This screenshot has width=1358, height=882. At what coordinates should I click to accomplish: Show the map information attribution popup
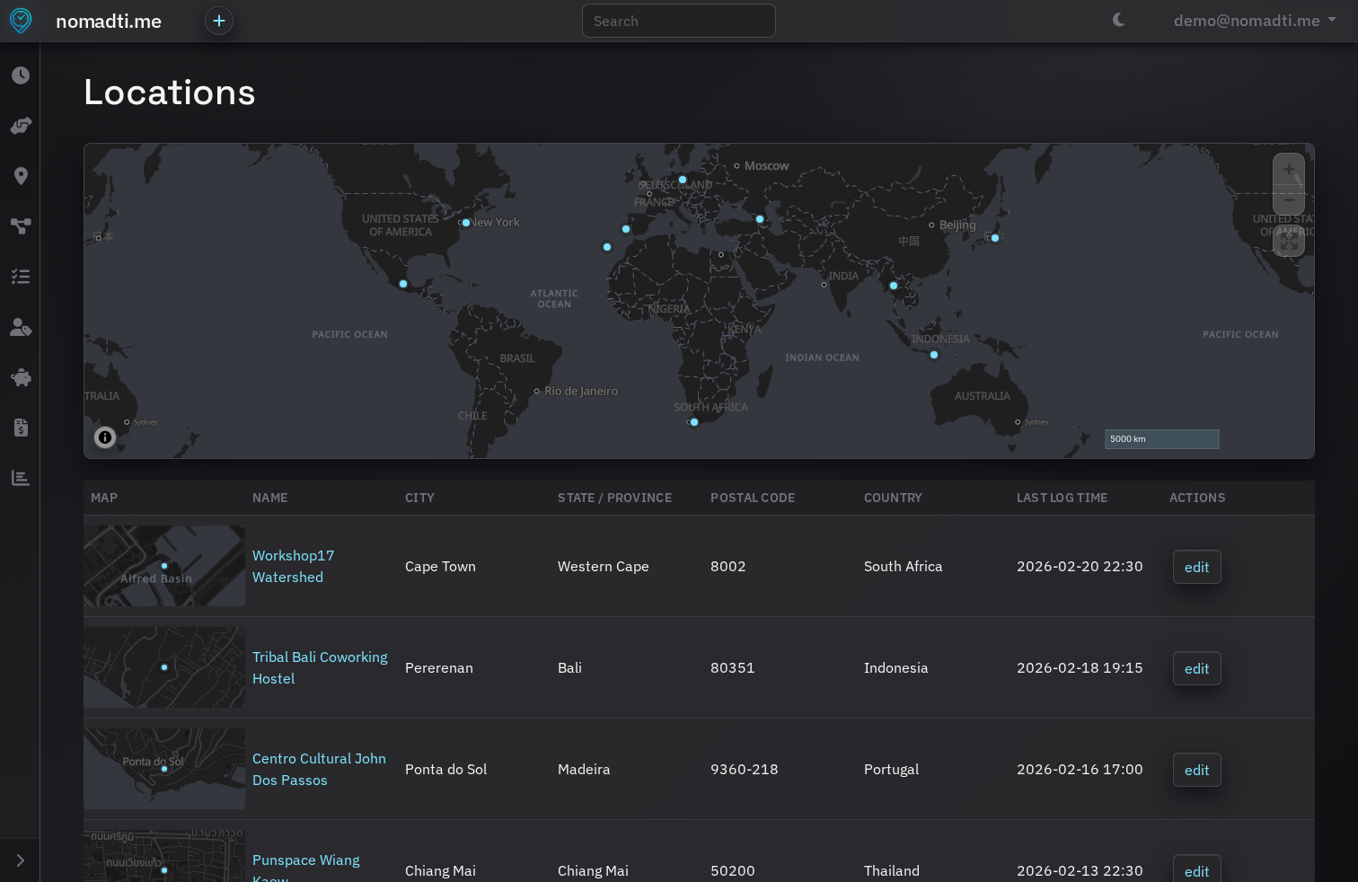[105, 437]
